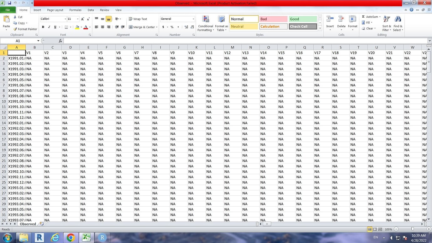Toggle Bold formatting
The image size is (432, 243).
click(43, 27)
